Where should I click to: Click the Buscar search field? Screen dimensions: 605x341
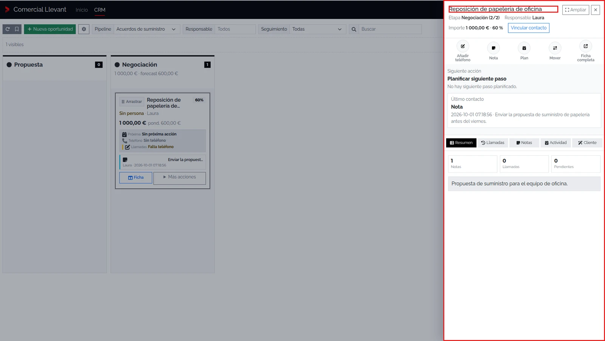[x=390, y=29]
